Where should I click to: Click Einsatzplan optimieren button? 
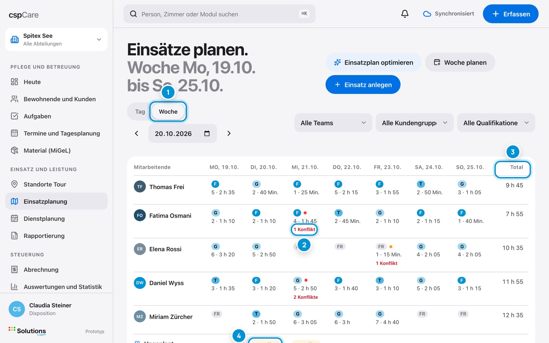(x=373, y=62)
